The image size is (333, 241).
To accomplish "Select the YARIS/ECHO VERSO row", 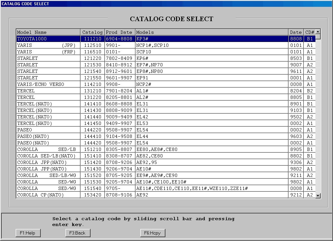I will pyautogui.click(x=166, y=85).
